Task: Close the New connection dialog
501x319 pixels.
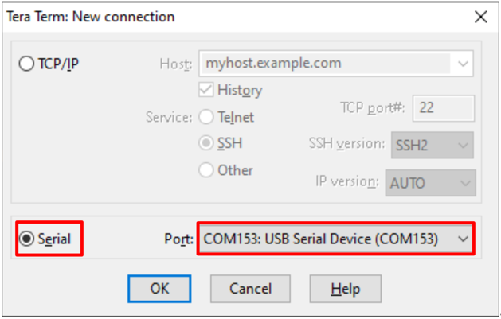Action: point(480,17)
